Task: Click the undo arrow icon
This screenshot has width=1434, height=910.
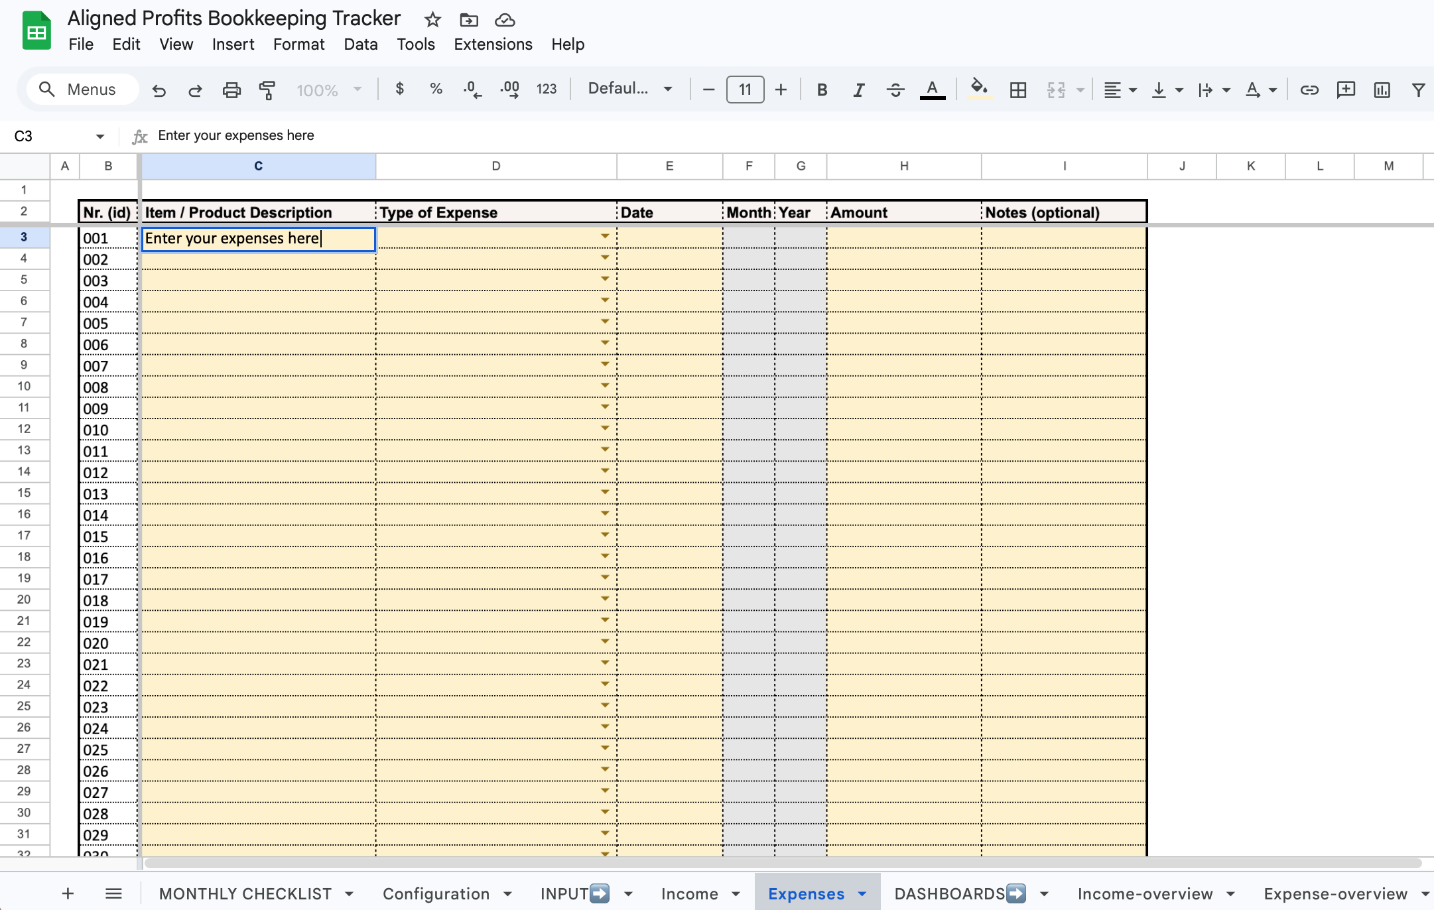Action: 159,90
